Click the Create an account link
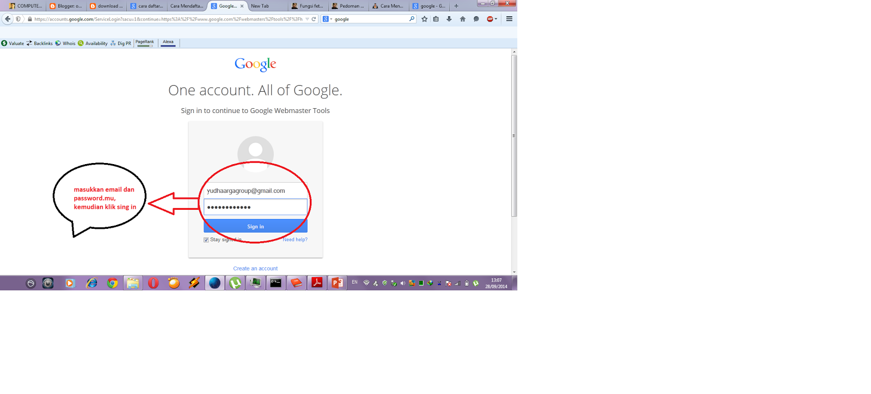 pyautogui.click(x=255, y=268)
